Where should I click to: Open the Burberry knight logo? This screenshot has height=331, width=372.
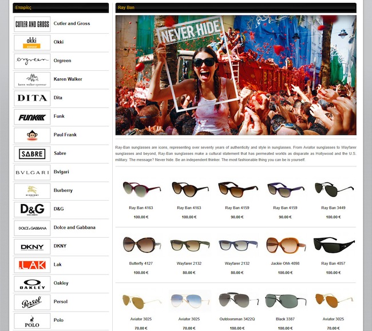(32, 191)
